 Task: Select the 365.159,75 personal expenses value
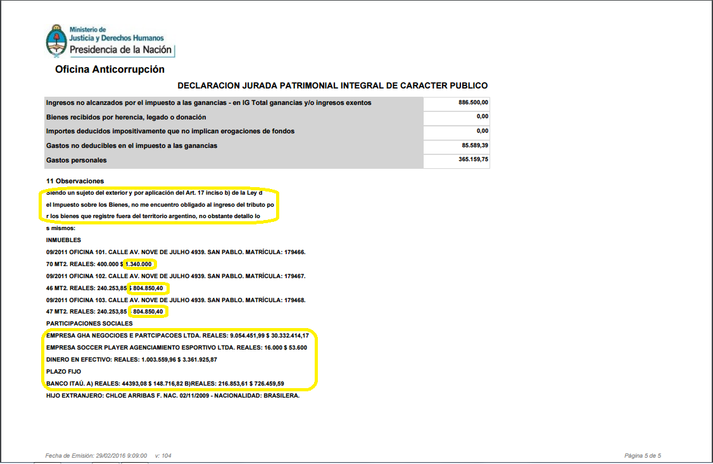474,160
